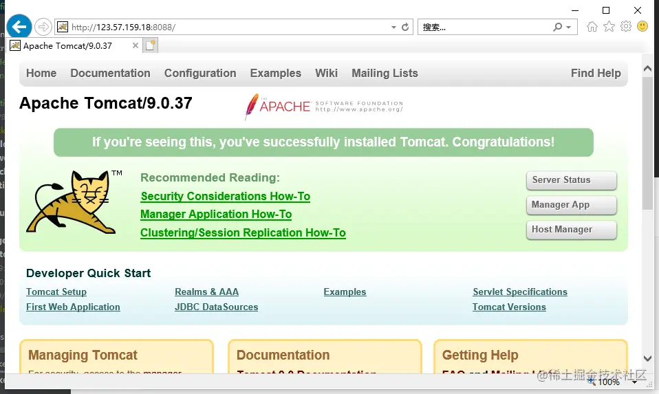Screen dimensions: 659x394
Task: Click the smiley feedback icon
Action: 642,26
